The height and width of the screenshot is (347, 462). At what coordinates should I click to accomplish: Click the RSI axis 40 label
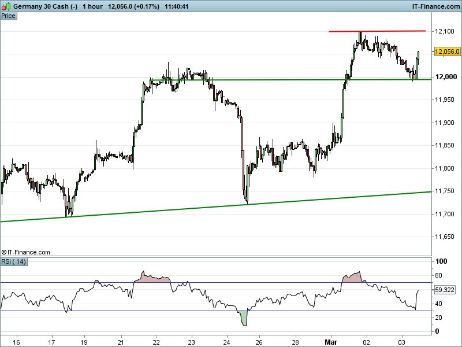438,304
